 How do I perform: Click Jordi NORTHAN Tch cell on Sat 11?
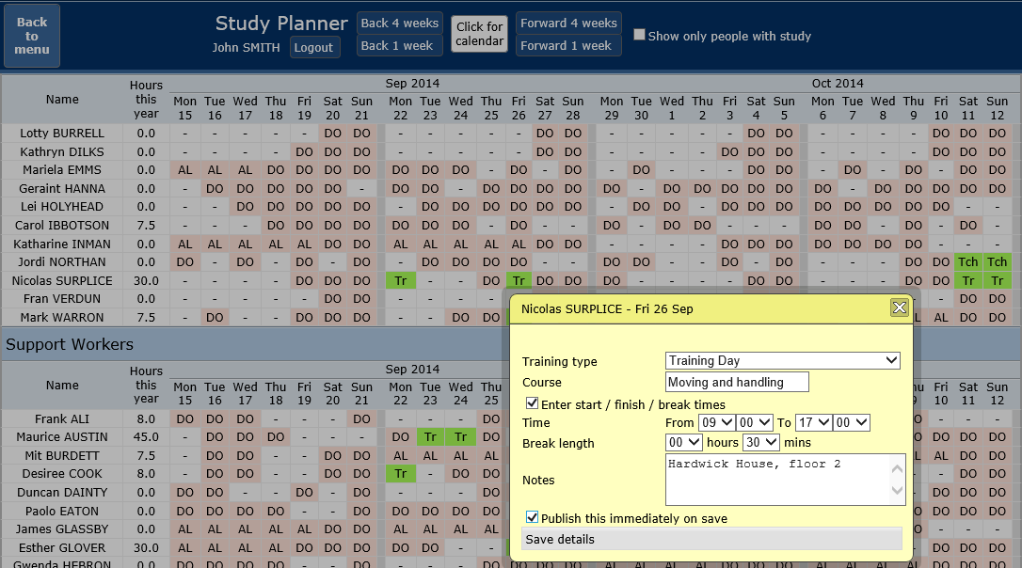click(968, 261)
